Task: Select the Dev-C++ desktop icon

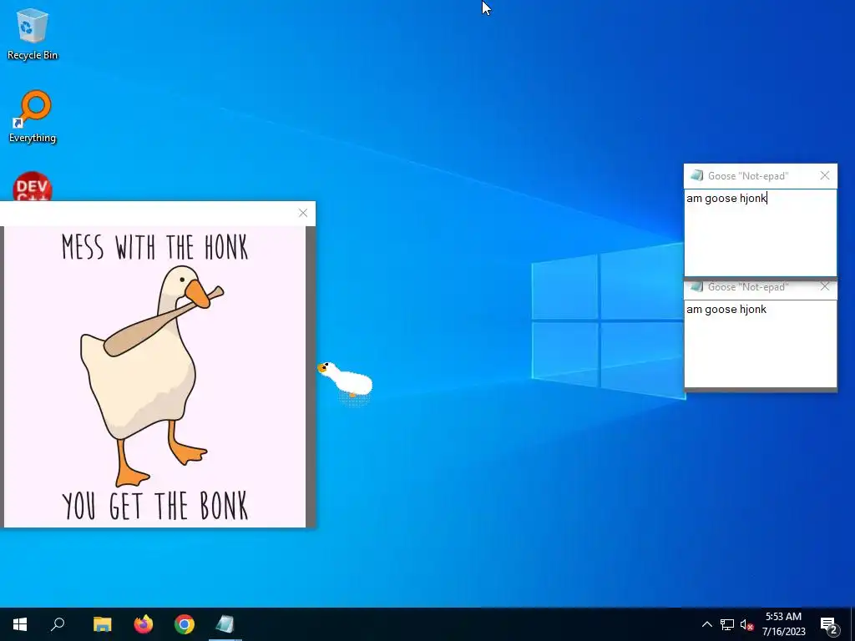Action: tap(33, 186)
